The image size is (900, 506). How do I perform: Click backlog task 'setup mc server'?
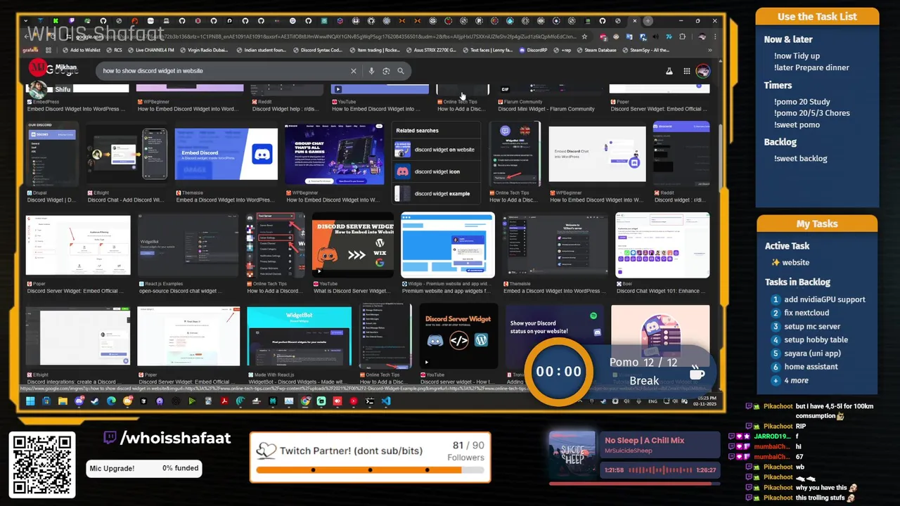pos(812,326)
